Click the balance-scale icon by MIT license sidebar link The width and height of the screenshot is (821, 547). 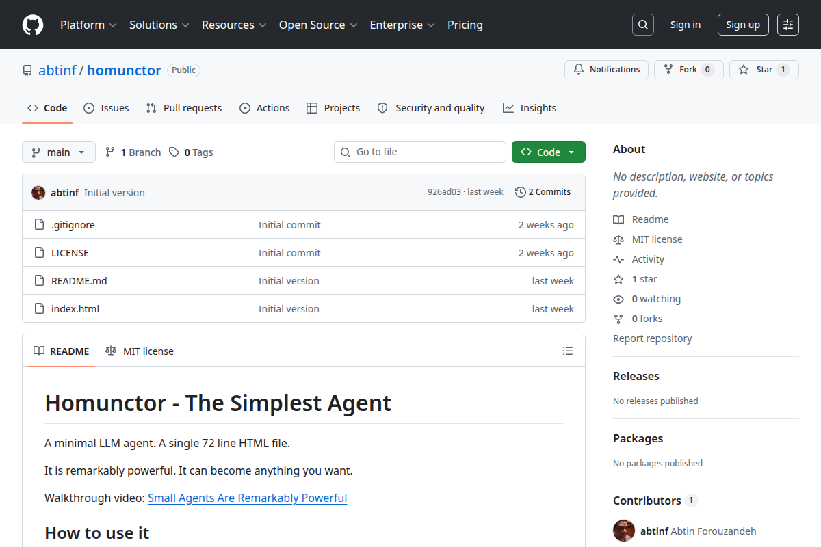618,239
